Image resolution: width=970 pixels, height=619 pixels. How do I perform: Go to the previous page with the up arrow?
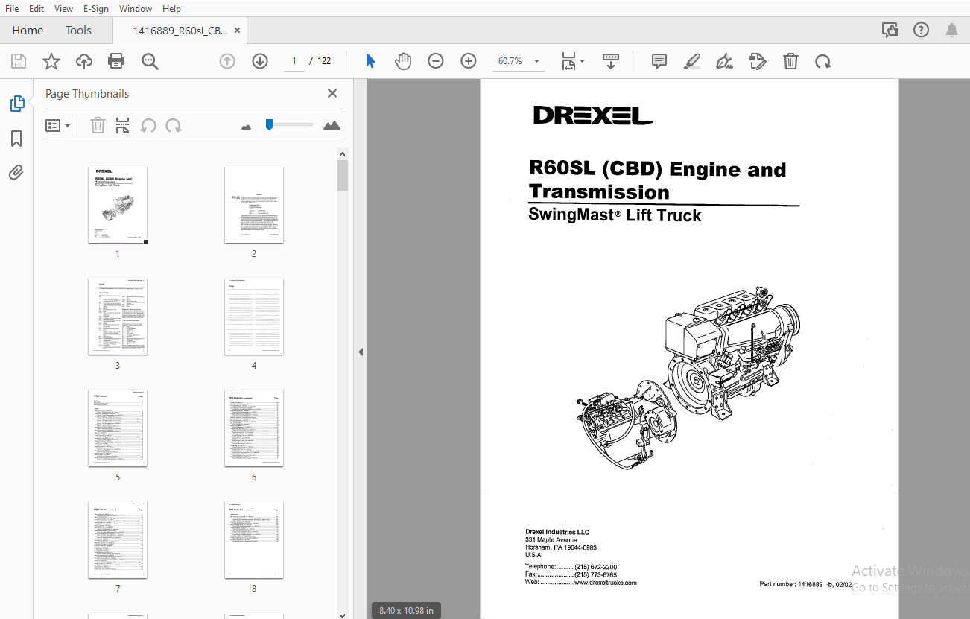point(227,61)
